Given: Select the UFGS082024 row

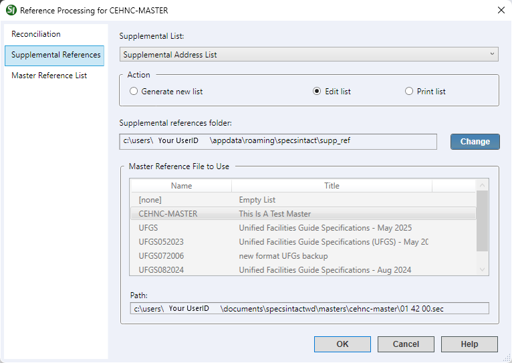Looking at the screenshot, I should (x=303, y=270).
